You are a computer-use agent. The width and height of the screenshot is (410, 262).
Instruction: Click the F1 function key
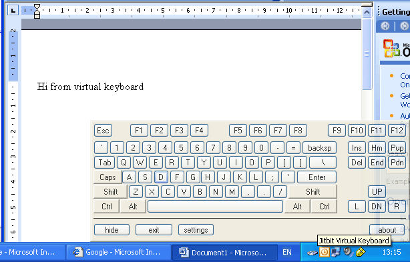[x=139, y=131]
